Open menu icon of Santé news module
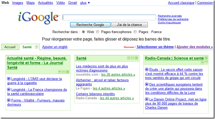This screenshot has width=215, height=119. tap(129, 58)
